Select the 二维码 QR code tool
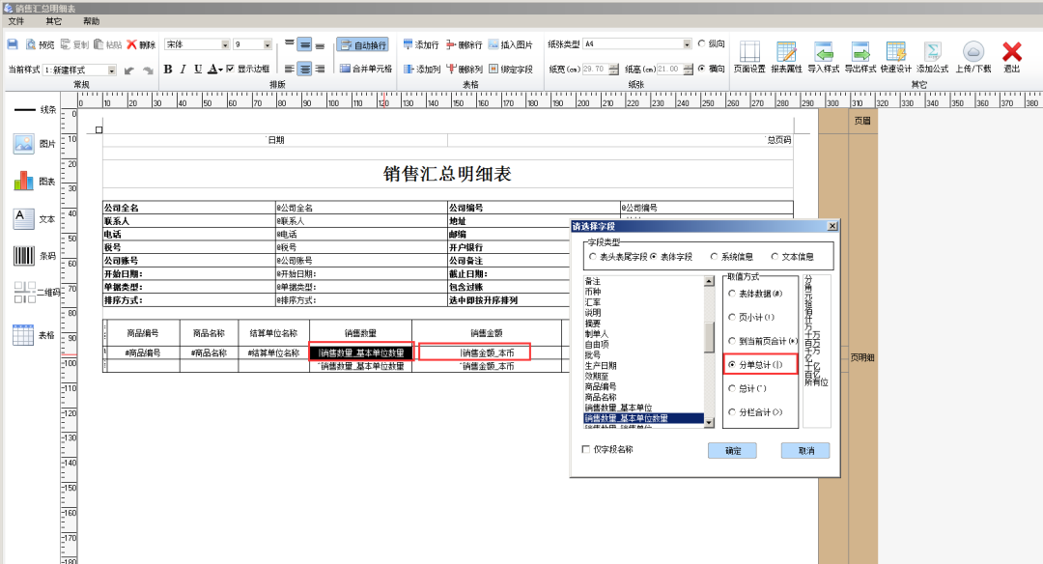This screenshot has height=564, width=1043. pyautogui.click(x=24, y=292)
